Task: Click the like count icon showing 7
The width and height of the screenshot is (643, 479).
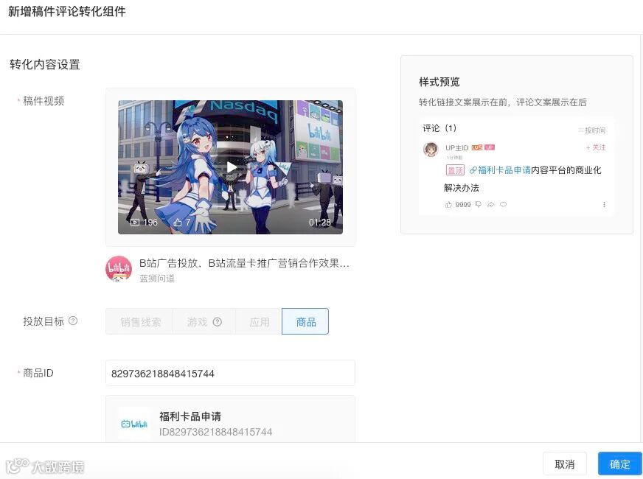Action: (x=178, y=222)
